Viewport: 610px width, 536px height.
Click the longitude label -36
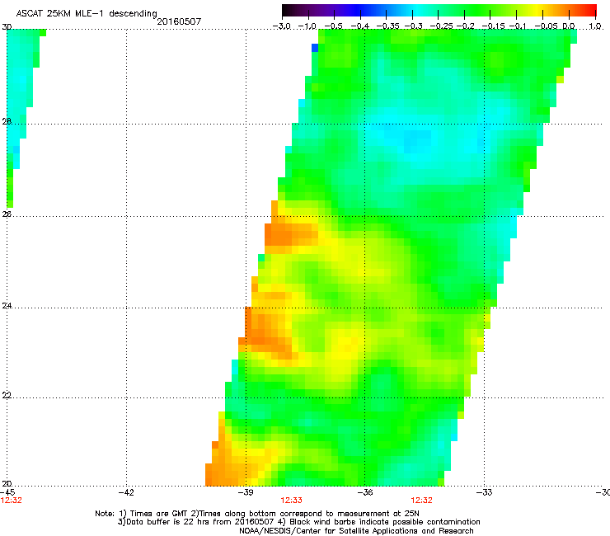tap(365, 492)
